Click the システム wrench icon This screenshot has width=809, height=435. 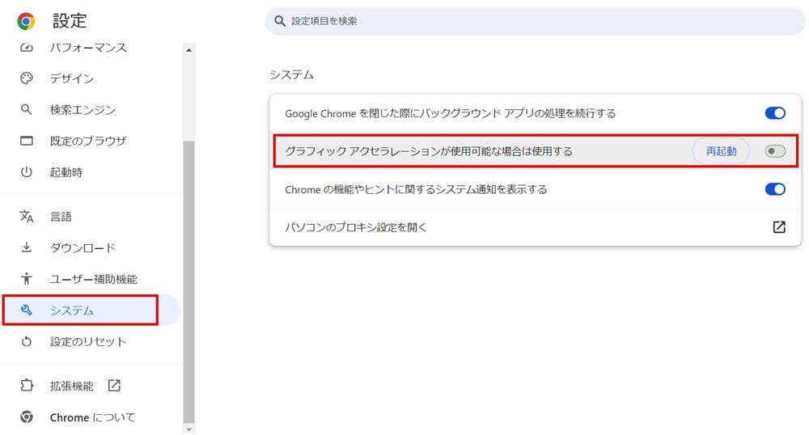pyautogui.click(x=27, y=310)
